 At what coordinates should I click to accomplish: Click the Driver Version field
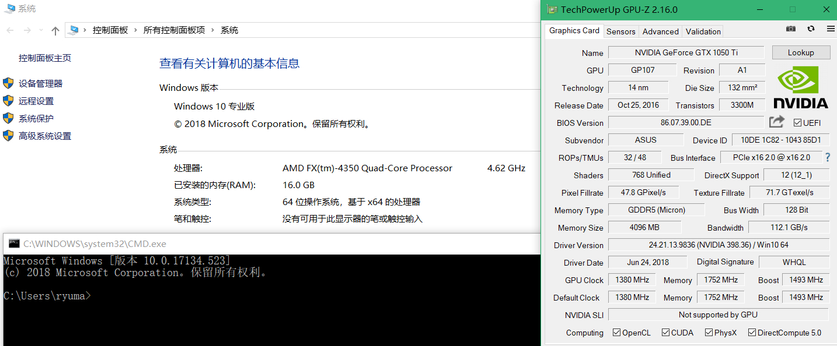click(719, 245)
